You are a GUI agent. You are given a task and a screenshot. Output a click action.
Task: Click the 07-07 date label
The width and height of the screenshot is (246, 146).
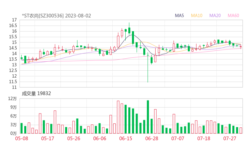178,138
